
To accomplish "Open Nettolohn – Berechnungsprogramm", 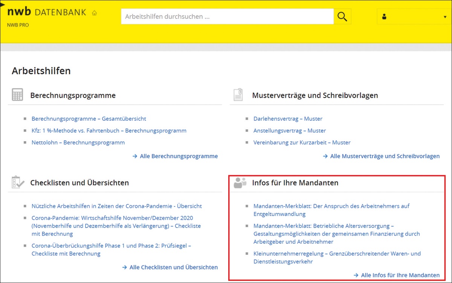I will pos(78,142).
